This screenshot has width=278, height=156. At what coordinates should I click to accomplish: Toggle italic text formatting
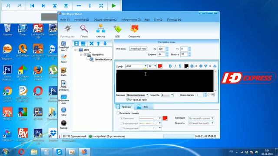(175, 66)
